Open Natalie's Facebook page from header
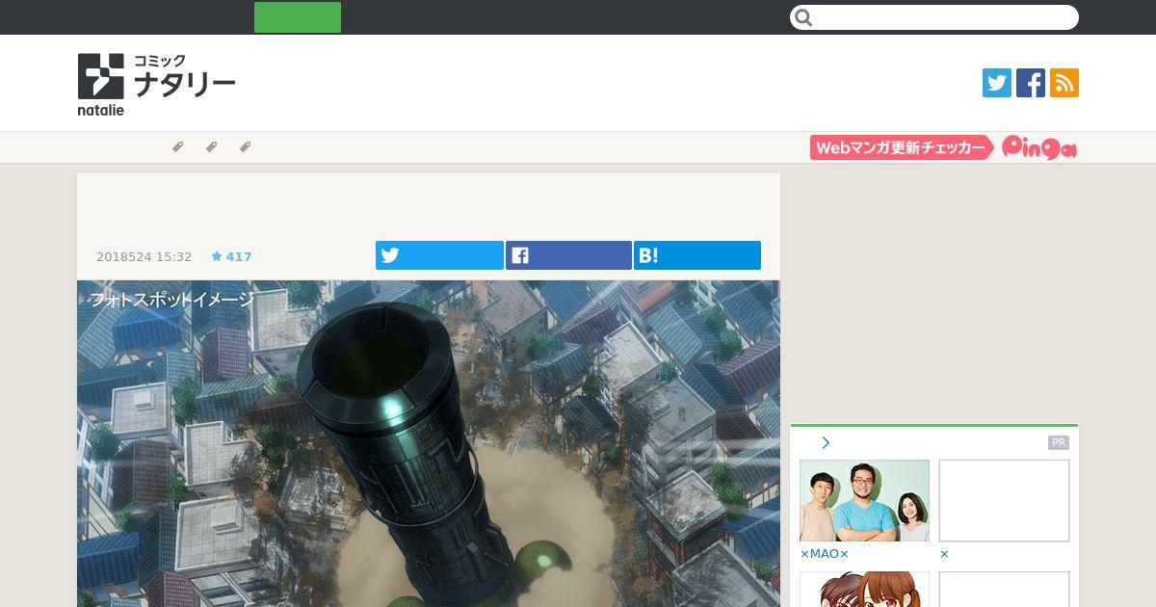The height and width of the screenshot is (607, 1156). (1031, 83)
